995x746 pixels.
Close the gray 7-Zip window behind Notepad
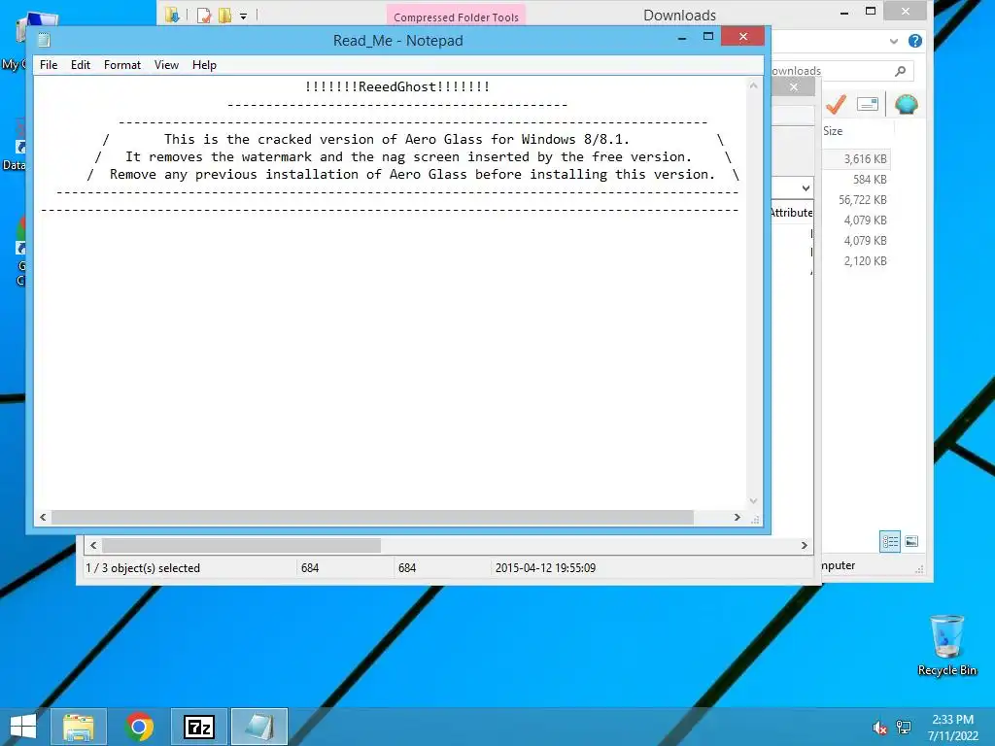point(793,86)
